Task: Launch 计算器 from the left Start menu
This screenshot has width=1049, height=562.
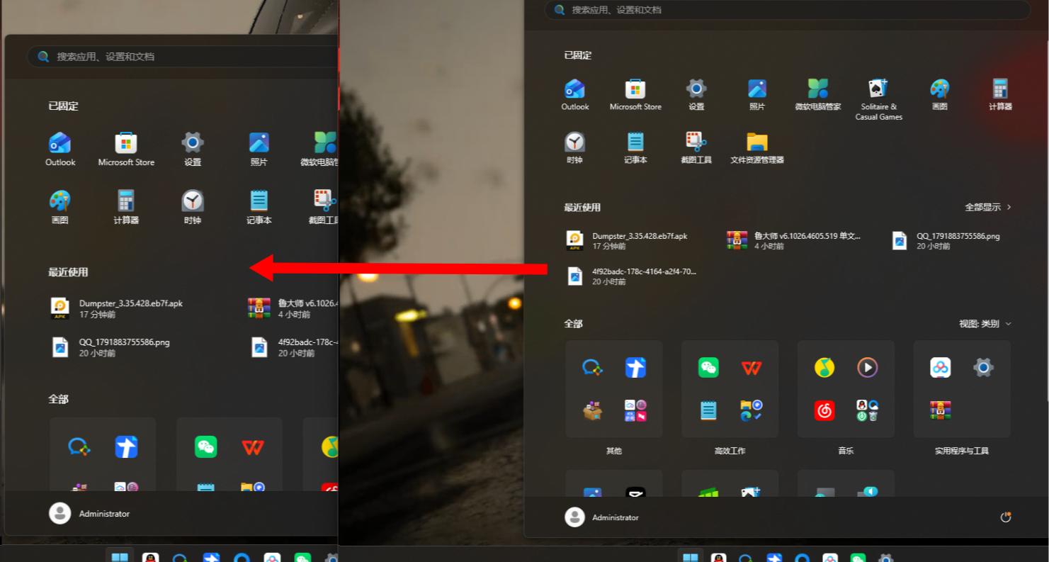Action: pos(126,207)
